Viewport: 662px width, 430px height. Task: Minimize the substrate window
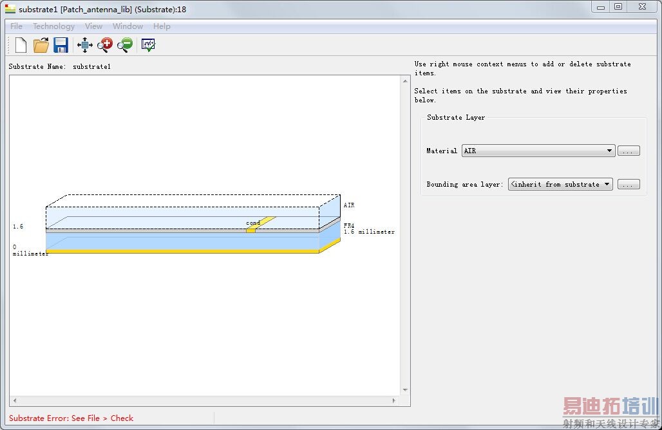click(x=600, y=7)
